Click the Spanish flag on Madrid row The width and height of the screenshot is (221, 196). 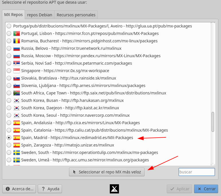[17, 138]
